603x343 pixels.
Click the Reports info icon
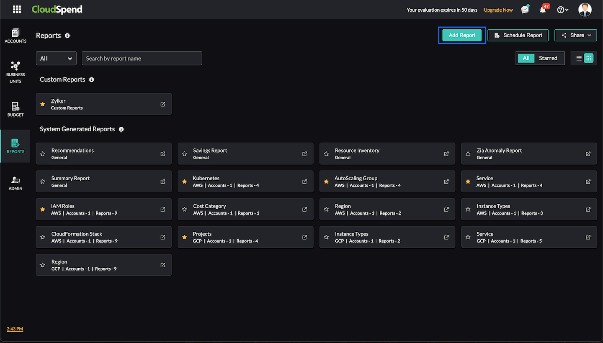tap(67, 36)
